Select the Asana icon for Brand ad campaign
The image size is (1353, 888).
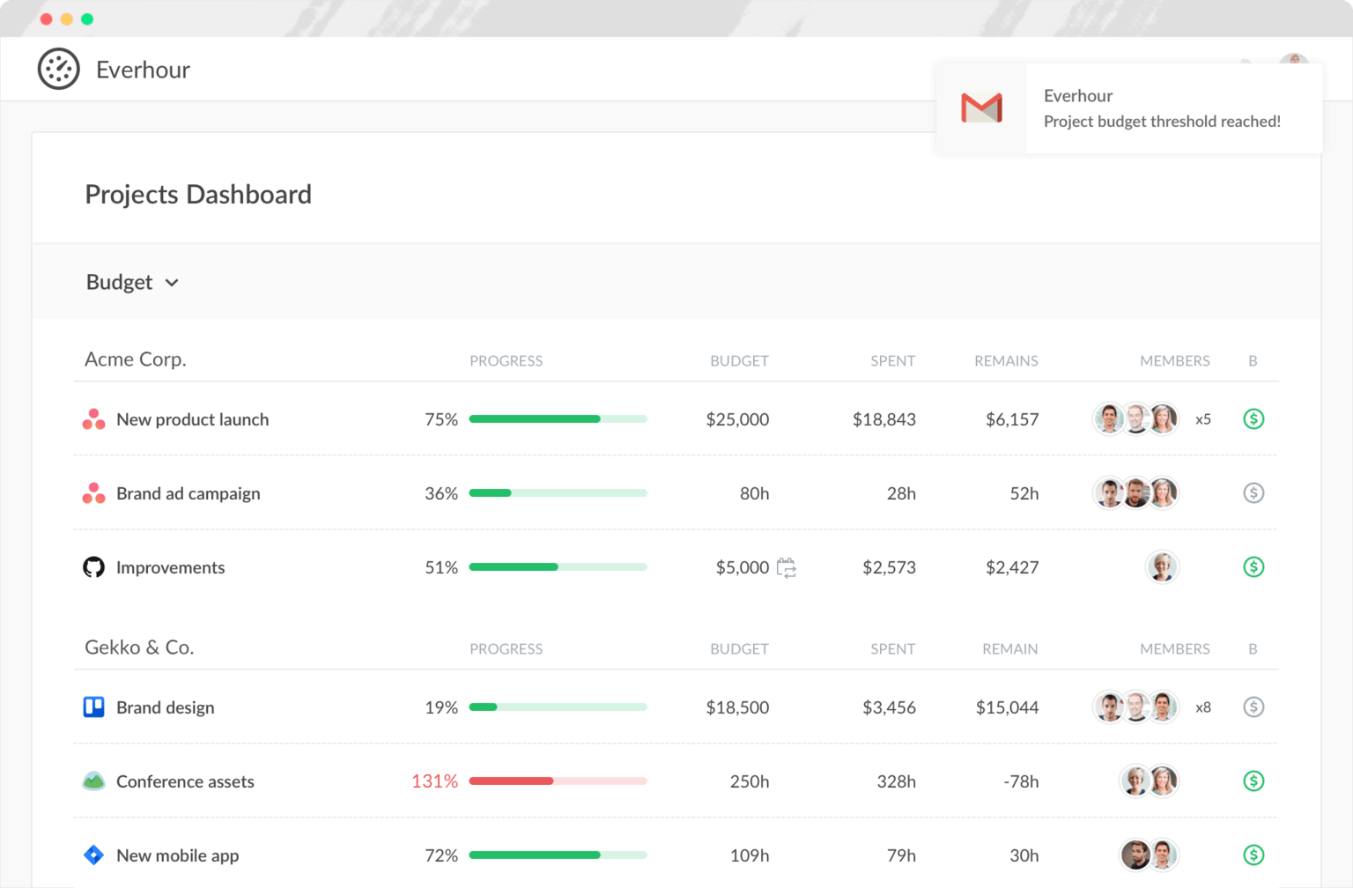(93, 493)
